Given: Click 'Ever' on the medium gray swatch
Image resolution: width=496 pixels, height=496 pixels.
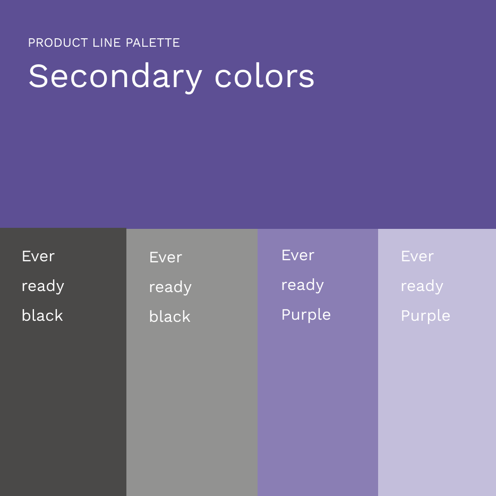Looking at the screenshot, I should [166, 258].
